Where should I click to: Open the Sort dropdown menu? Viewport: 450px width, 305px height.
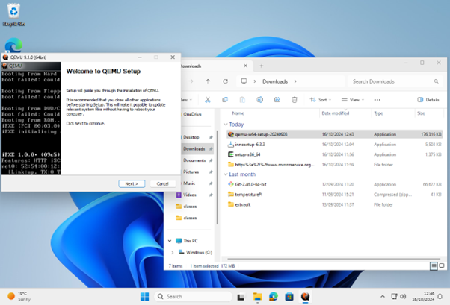click(321, 99)
